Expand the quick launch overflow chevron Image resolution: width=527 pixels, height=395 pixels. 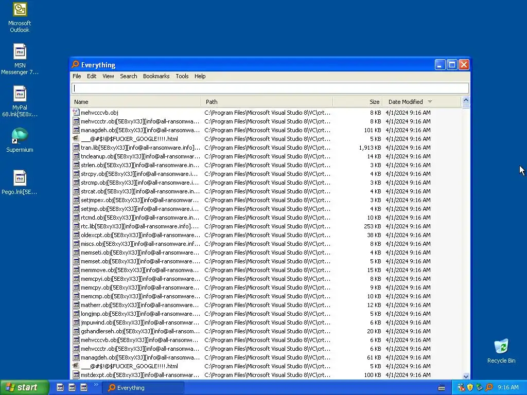[x=96, y=385]
